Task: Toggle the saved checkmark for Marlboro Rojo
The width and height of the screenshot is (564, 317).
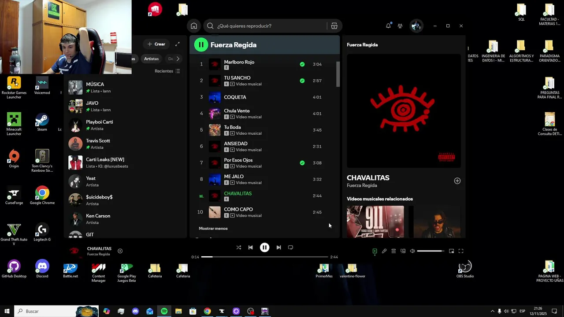Action: (x=302, y=64)
